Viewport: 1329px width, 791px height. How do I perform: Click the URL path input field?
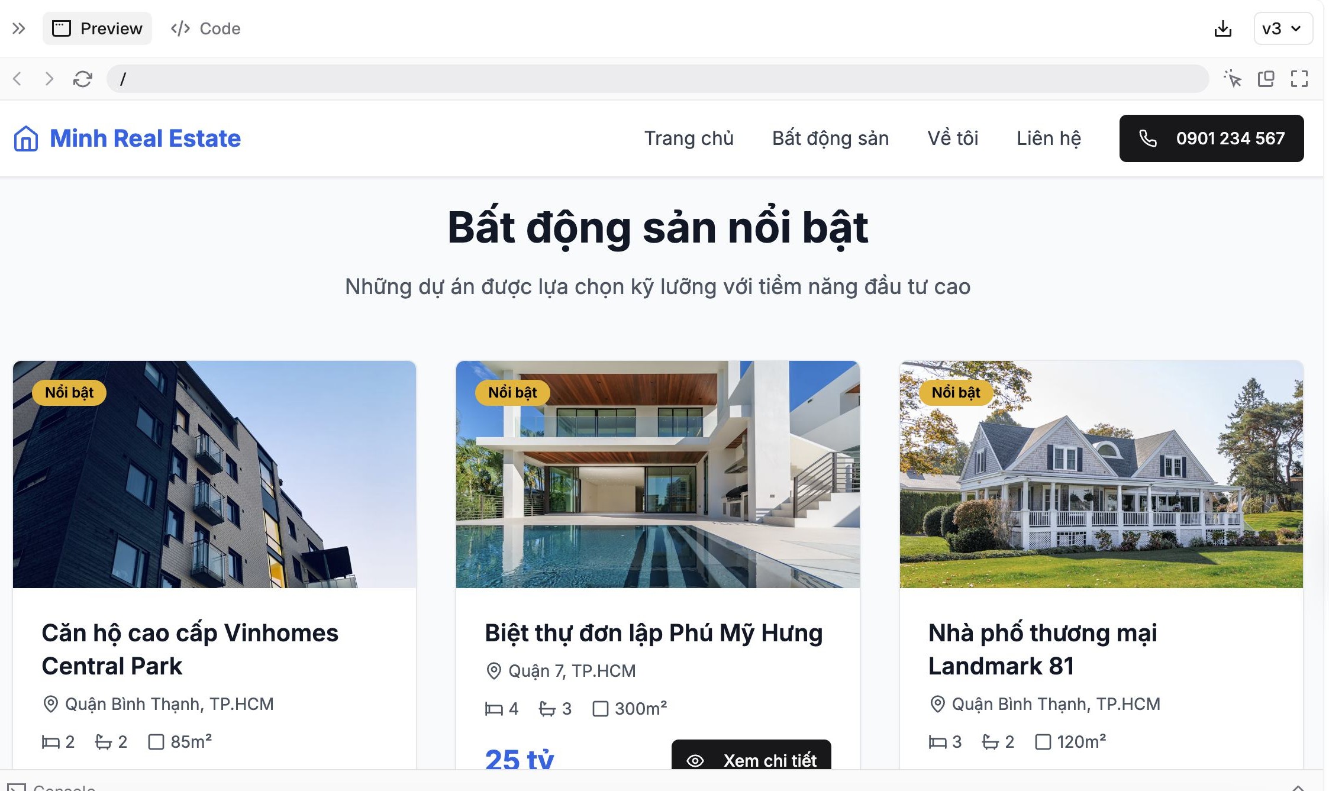pos(657,79)
